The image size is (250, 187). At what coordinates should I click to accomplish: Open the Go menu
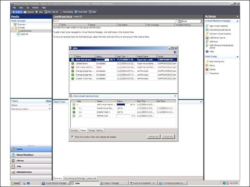pos(28,8)
